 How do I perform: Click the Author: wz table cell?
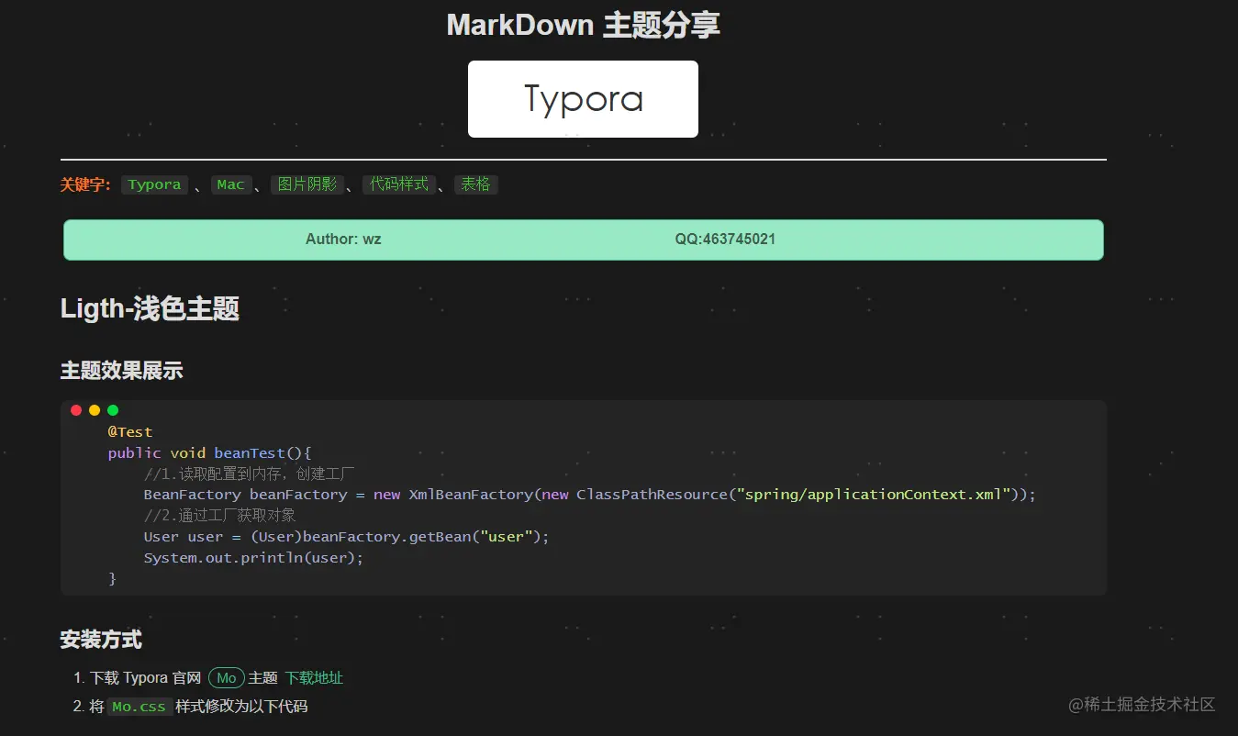(343, 240)
